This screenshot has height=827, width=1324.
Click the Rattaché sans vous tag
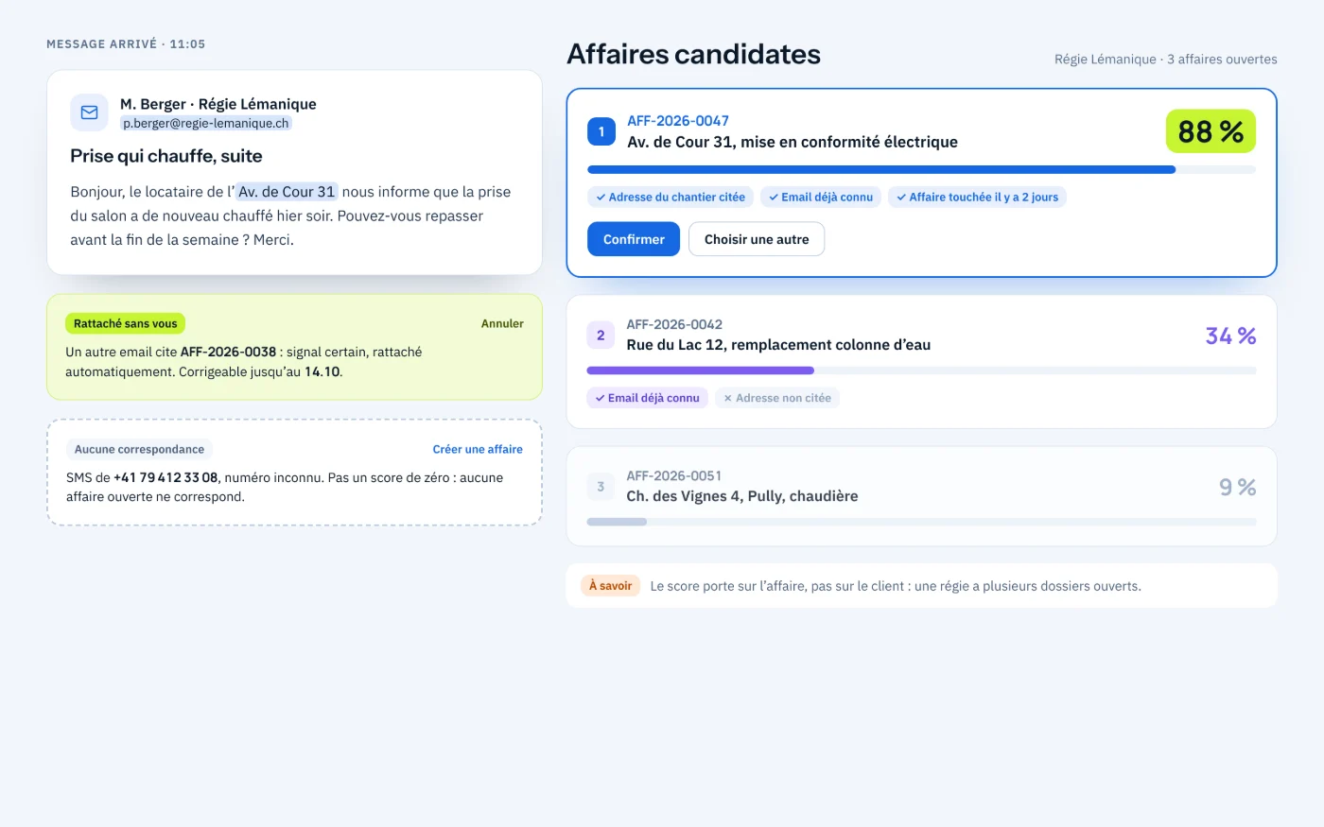(x=126, y=323)
